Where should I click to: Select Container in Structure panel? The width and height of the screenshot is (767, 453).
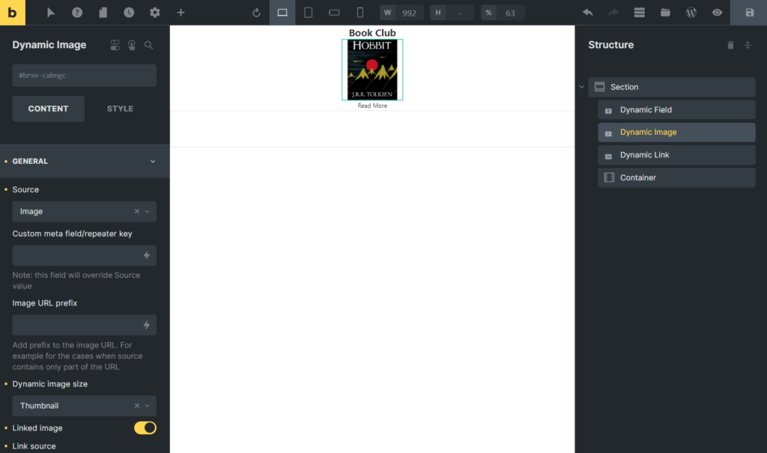(x=676, y=177)
